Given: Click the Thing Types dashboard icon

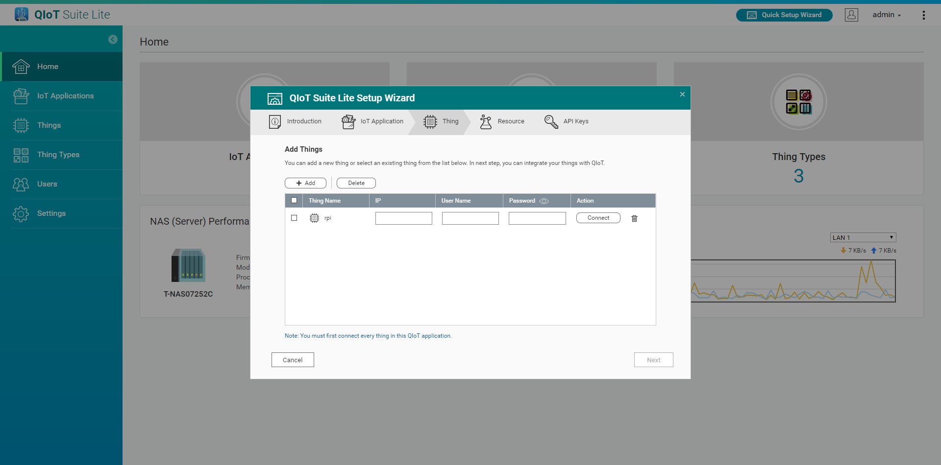Looking at the screenshot, I should click(x=798, y=102).
